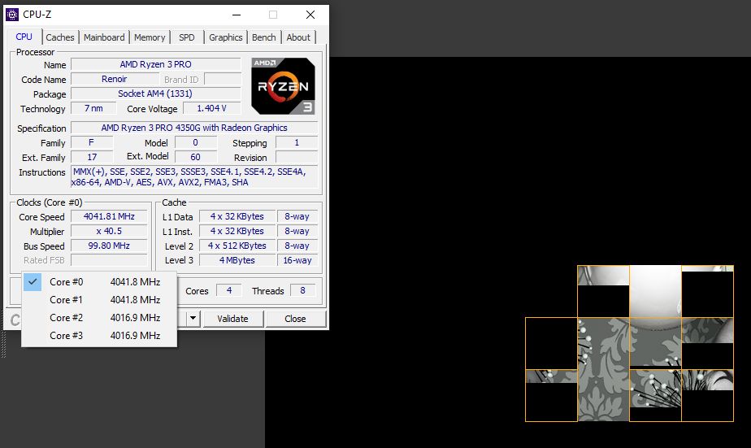Open the Bench tab
Screen dimensions: 751x448
click(x=263, y=37)
